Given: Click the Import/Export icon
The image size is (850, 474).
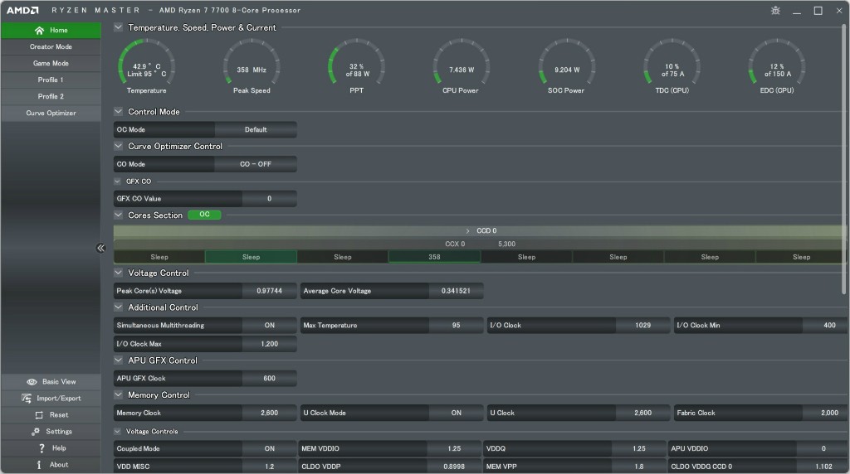Looking at the screenshot, I should click(28, 399).
